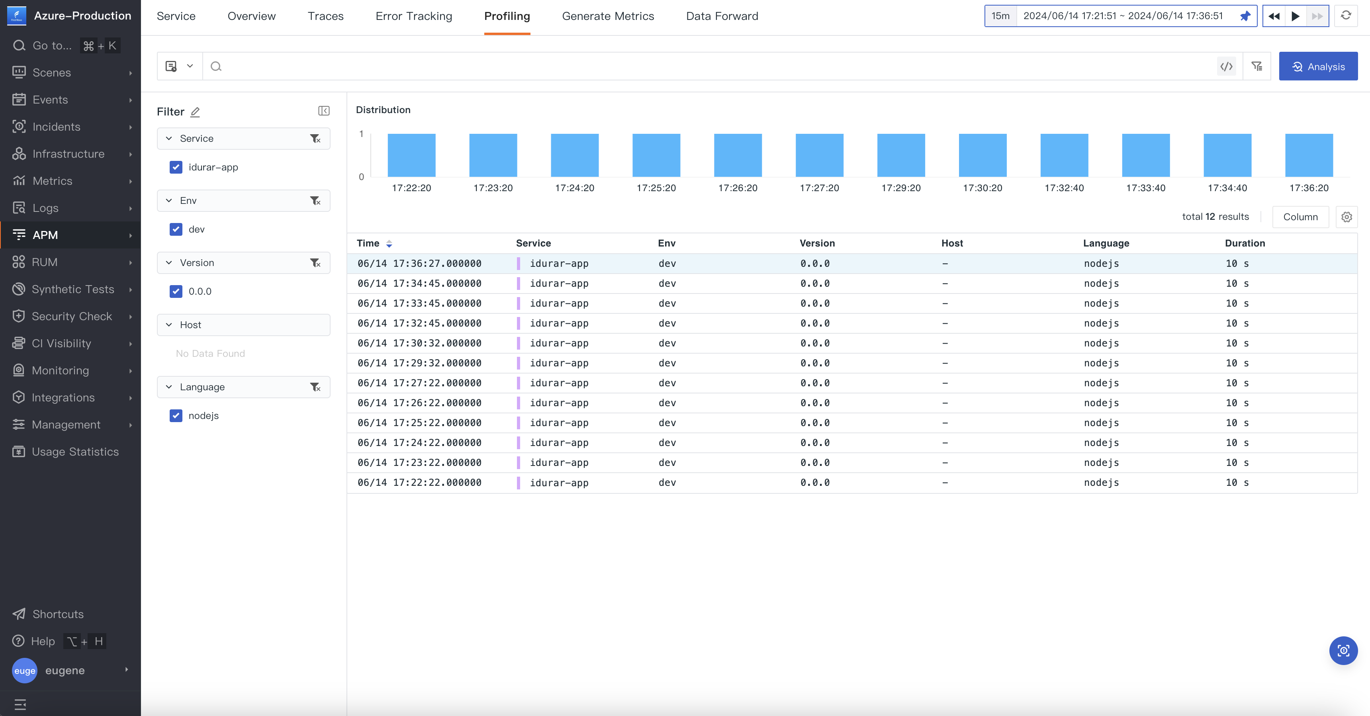Click the Column button
Screen dimensions: 1370x716
[x=1300, y=217]
